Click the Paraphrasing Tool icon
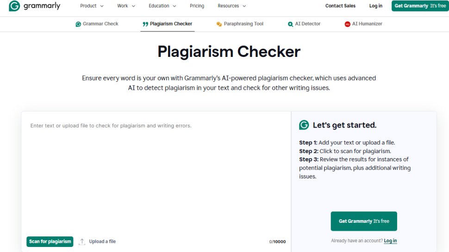This screenshot has height=252, width=449. pos(219,24)
